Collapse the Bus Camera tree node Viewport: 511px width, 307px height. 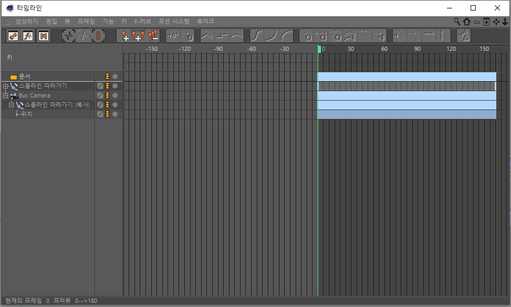pyautogui.click(x=5, y=96)
